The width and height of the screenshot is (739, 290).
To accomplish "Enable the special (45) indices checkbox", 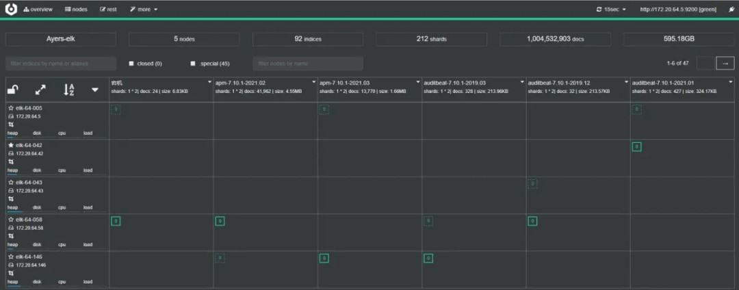I will [x=193, y=64].
